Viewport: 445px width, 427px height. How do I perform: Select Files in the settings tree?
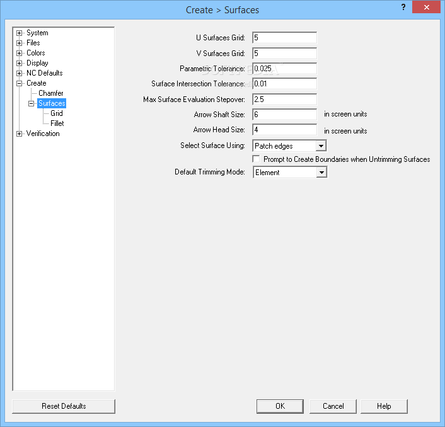coord(33,43)
